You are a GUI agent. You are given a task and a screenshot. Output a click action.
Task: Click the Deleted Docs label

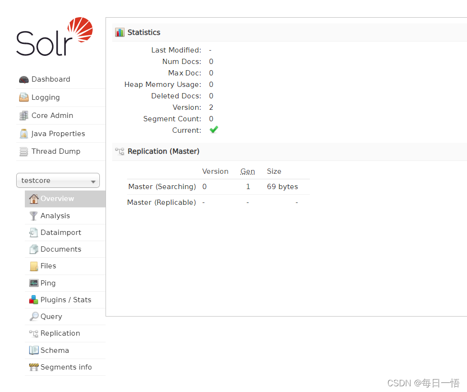176,96
